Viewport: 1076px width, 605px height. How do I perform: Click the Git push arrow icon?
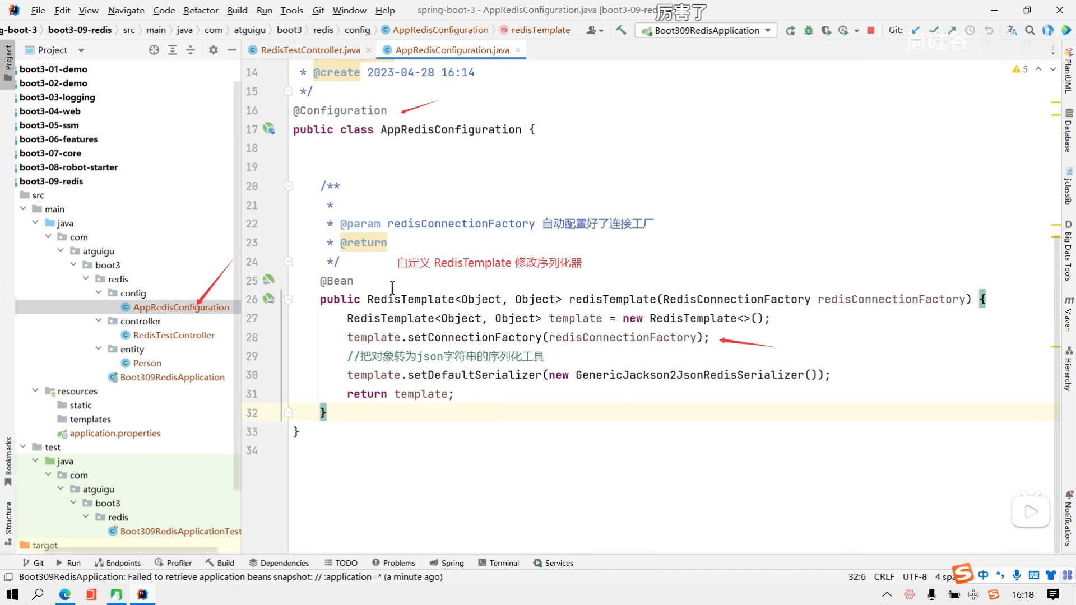(x=952, y=30)
